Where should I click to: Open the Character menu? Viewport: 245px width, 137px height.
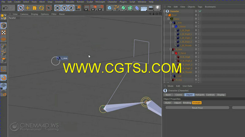coord(112,2)
